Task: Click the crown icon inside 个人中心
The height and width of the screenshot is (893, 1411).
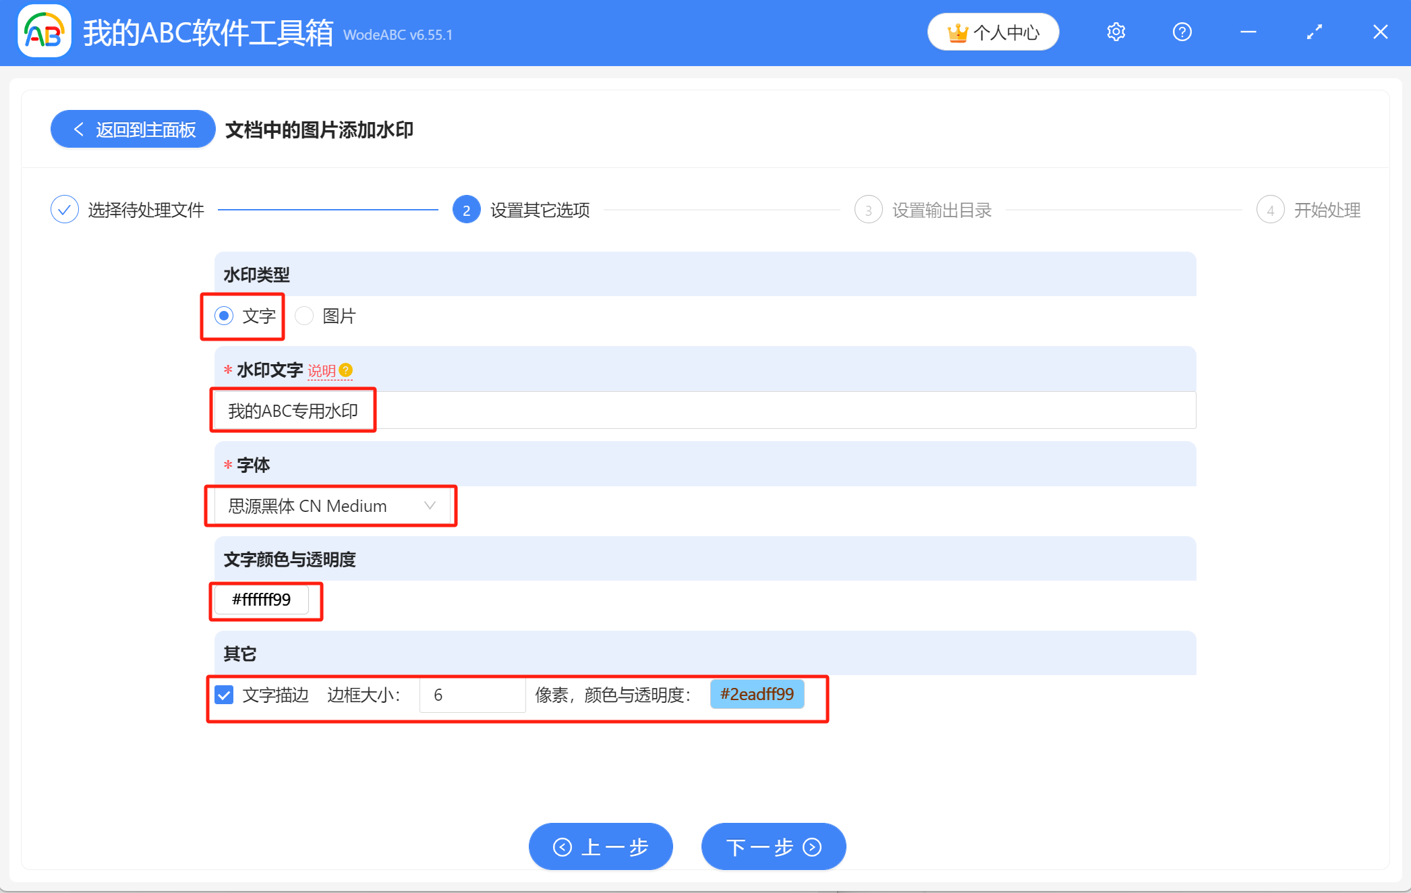Action: tap(958, 31)
